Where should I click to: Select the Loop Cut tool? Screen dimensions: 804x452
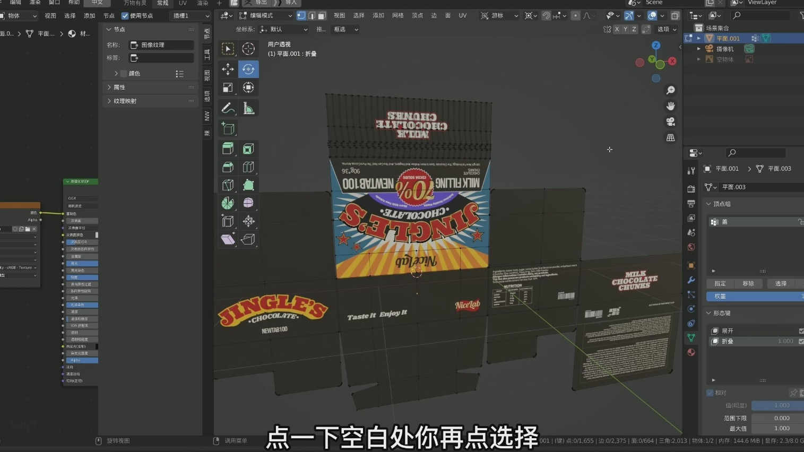click(248, 167)
